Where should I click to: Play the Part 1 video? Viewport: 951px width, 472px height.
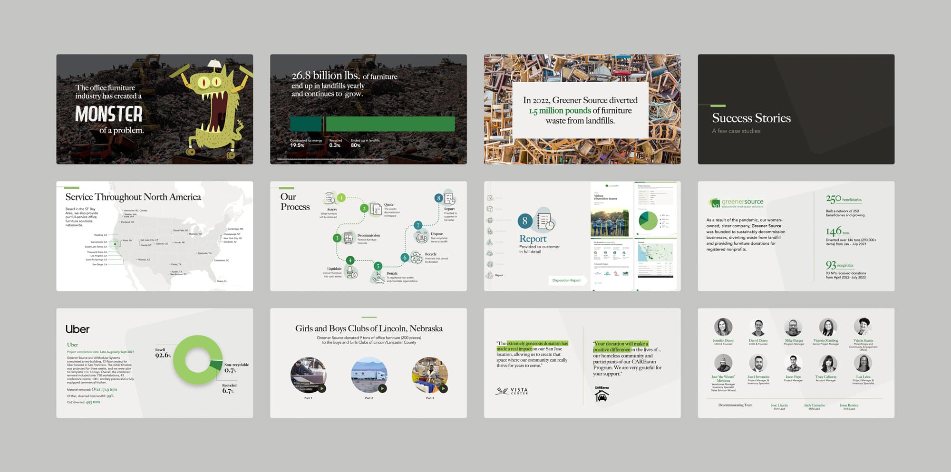[322, 388]
